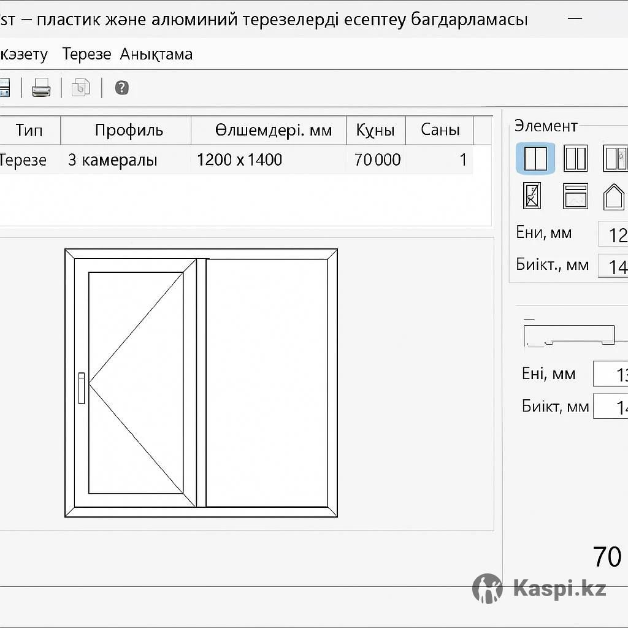628x628 pixels.
Task: Click the Print icon in the toolbar
Action: click(x=41, y=88)
